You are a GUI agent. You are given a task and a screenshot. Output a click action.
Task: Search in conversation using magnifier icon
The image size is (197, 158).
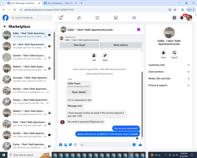pos(175,53)
